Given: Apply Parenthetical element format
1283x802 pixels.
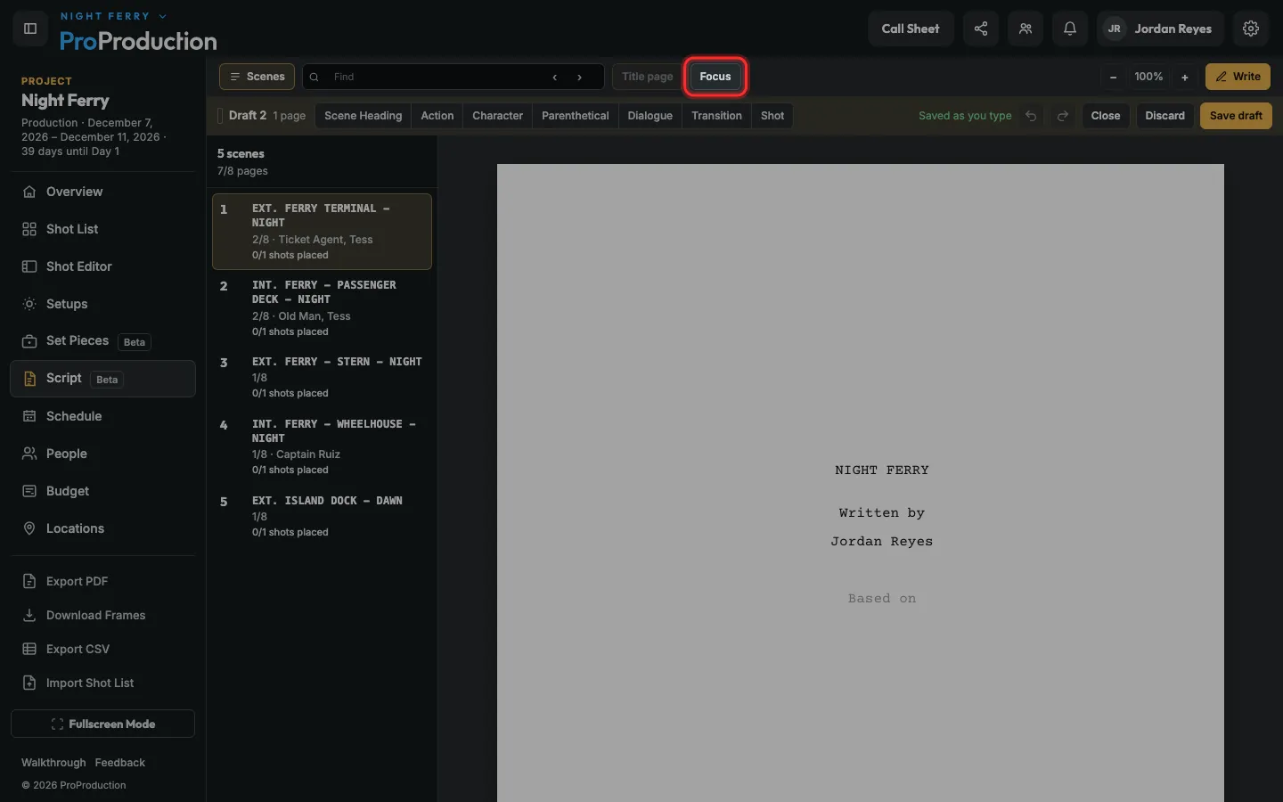Looking at the screenshot, I should 576,116.
